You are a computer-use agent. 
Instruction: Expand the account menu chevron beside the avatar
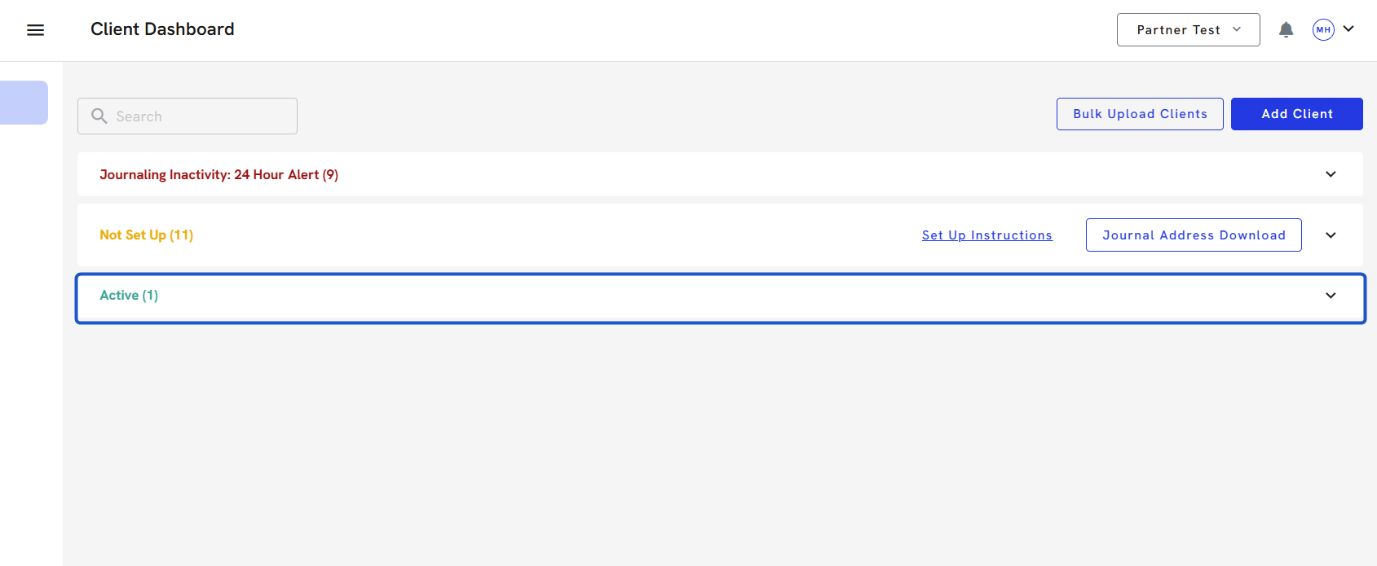pyautogui.click(x=1348, y=29)
